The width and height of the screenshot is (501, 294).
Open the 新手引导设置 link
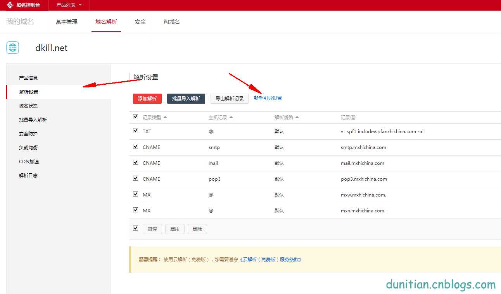click(268, 98)
